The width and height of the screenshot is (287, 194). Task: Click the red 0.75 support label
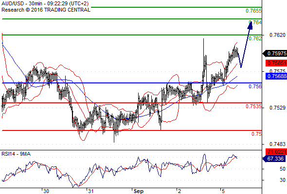tap(256, 134)
